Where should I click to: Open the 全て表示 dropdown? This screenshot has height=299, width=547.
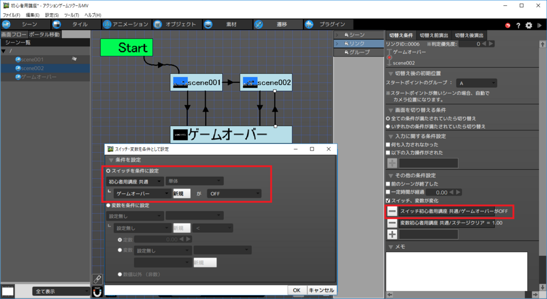[x=61, y=292]
